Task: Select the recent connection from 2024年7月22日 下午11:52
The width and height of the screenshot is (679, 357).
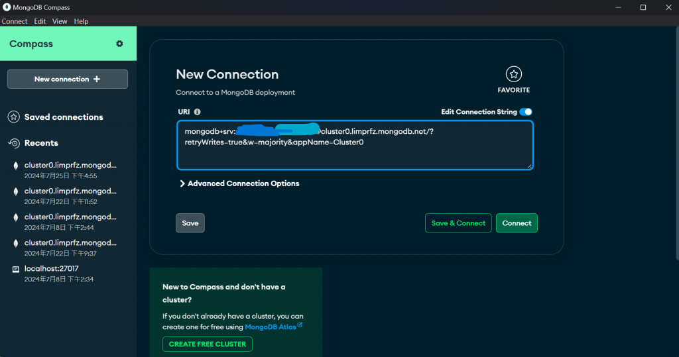Action: tap(68, 196)
